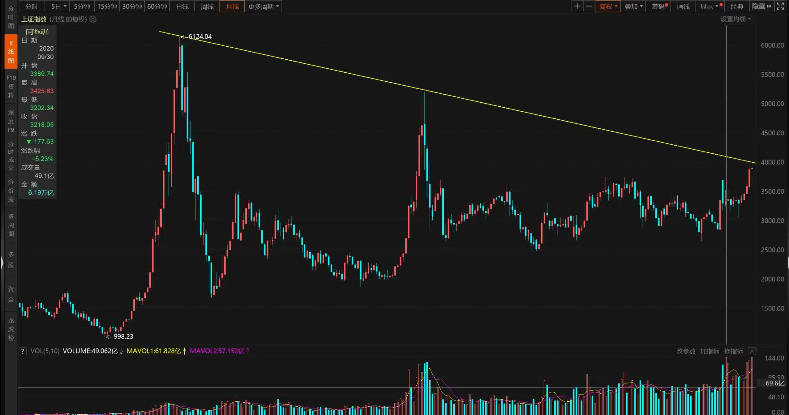Click the zoom-in plus icon
Viewport: 789px width, 415px height.
[x=577, y=6]
